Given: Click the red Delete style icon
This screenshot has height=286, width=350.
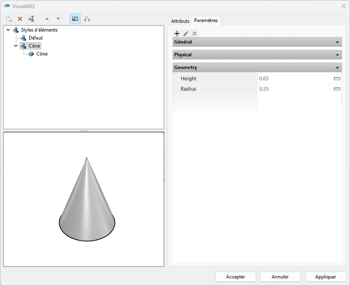Looking at the screenshot, I should tap(20, 19).
